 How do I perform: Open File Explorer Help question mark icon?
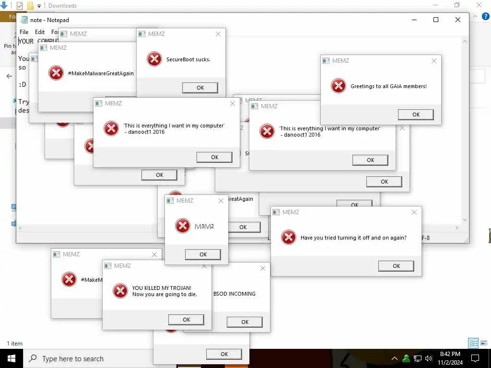pyautogui.click(x=485, y=16)
